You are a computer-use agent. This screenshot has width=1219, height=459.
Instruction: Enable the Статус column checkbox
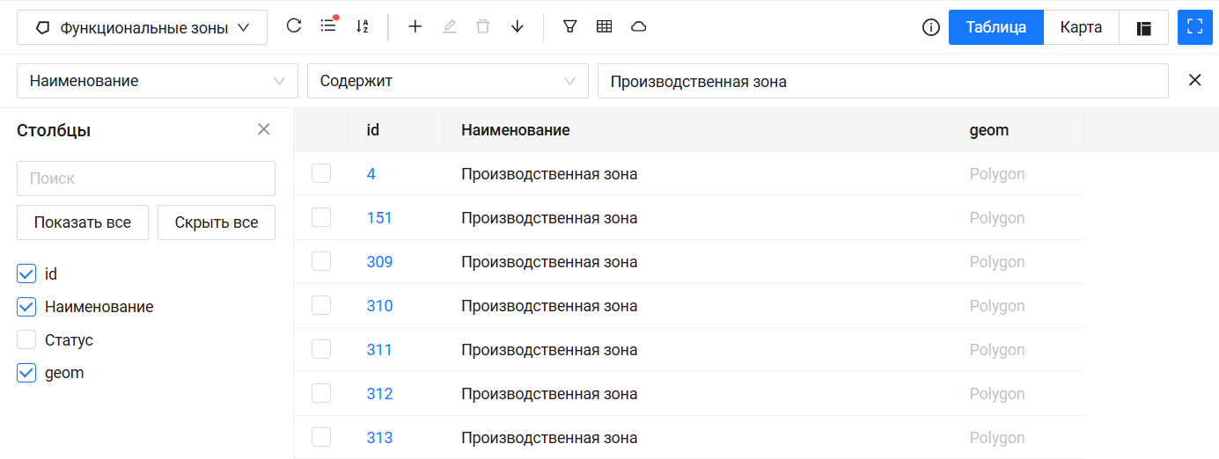(26, 340)
